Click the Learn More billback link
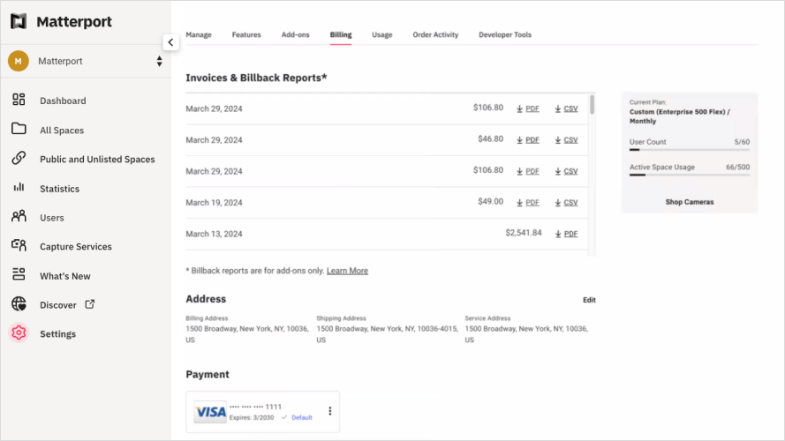The height and width of the screenshot is (441, 785). tap(347, 271)
